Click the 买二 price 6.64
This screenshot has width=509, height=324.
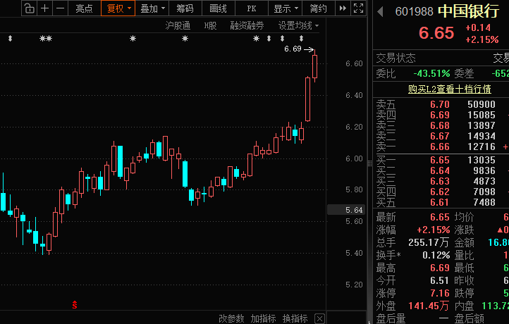click(439, 170)
